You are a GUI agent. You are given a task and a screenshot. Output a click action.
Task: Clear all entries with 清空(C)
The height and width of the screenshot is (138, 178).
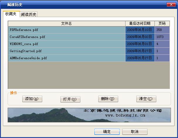[x=146, y=99]
